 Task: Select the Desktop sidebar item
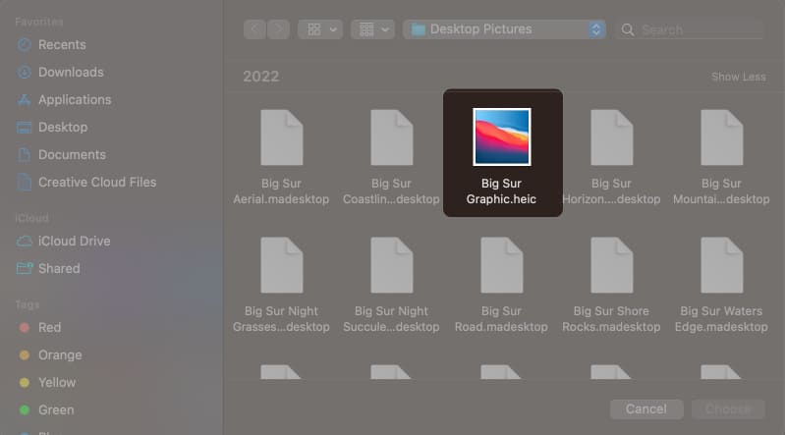63,127
